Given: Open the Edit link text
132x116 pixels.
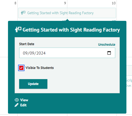Looking at the screenshot, I should pos(23,105).
